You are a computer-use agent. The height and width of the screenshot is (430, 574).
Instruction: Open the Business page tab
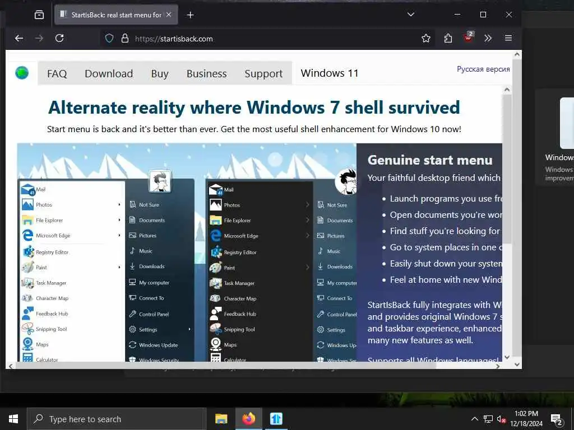point(206,73)
